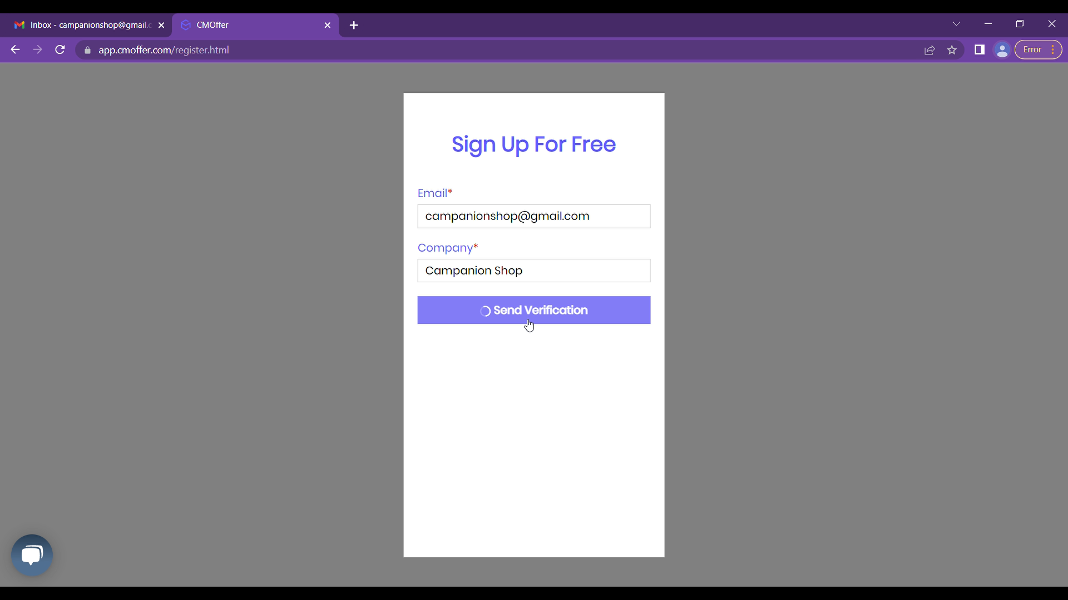Click the chat support bubble icon
The image size is (1068, 600).
(32, 554)
